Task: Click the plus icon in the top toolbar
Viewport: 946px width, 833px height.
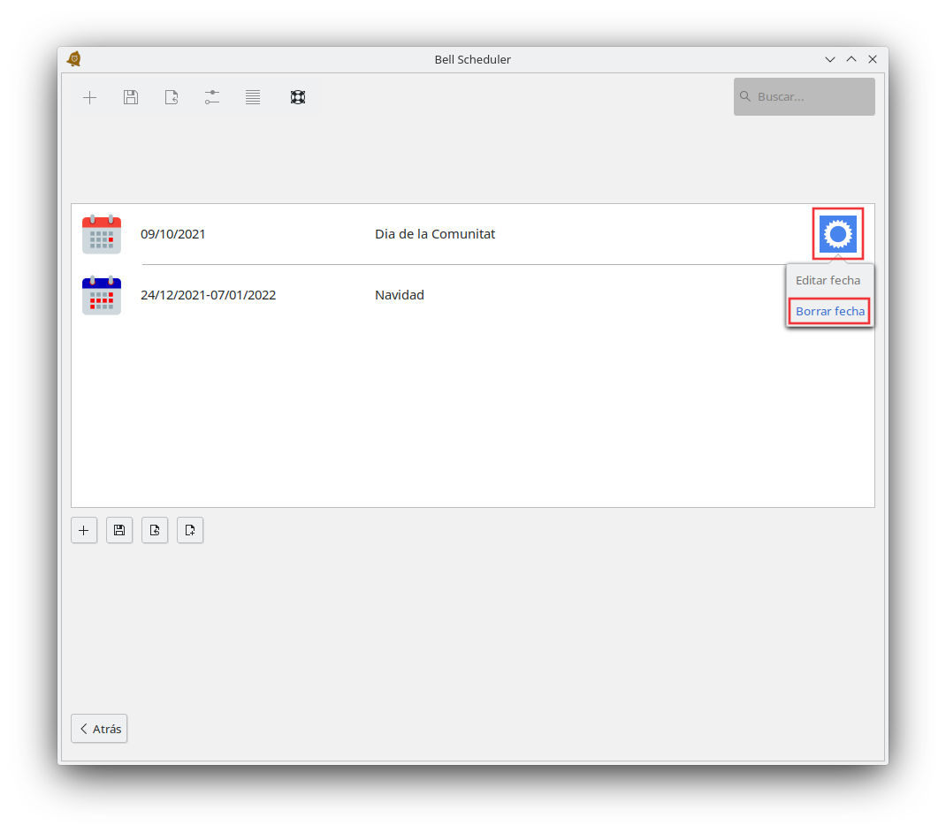Action: (x=89, y=97)
